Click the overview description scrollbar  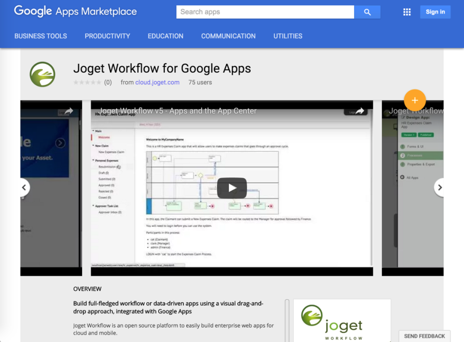[287, 321]
